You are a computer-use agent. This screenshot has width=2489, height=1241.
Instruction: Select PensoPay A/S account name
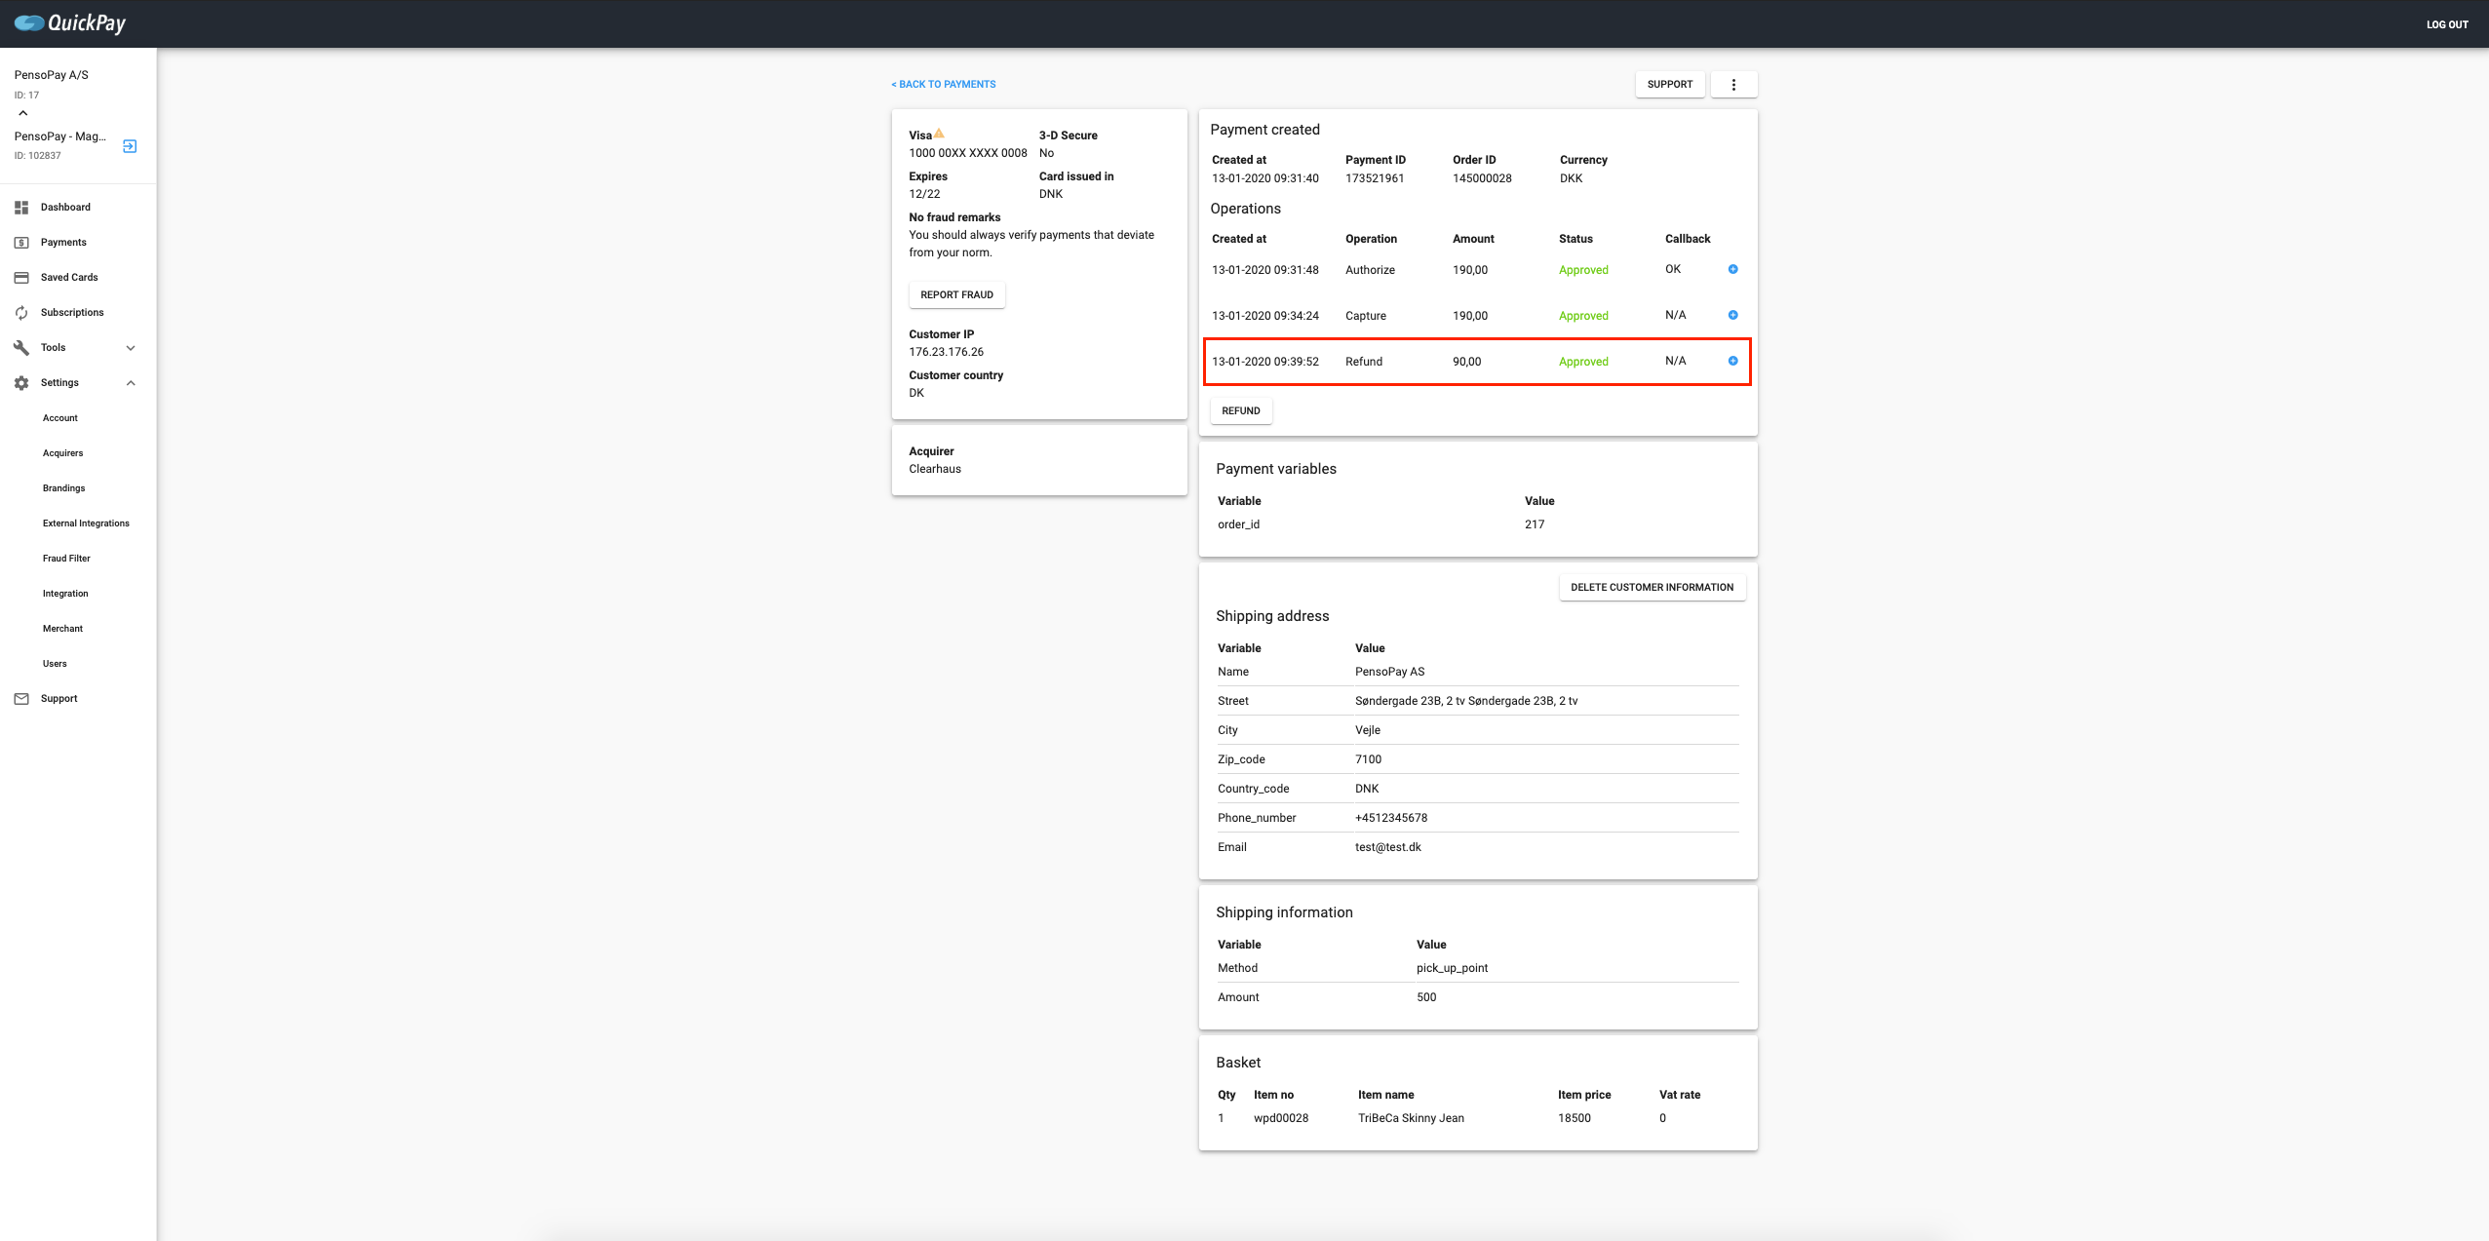tap(52, 75)
